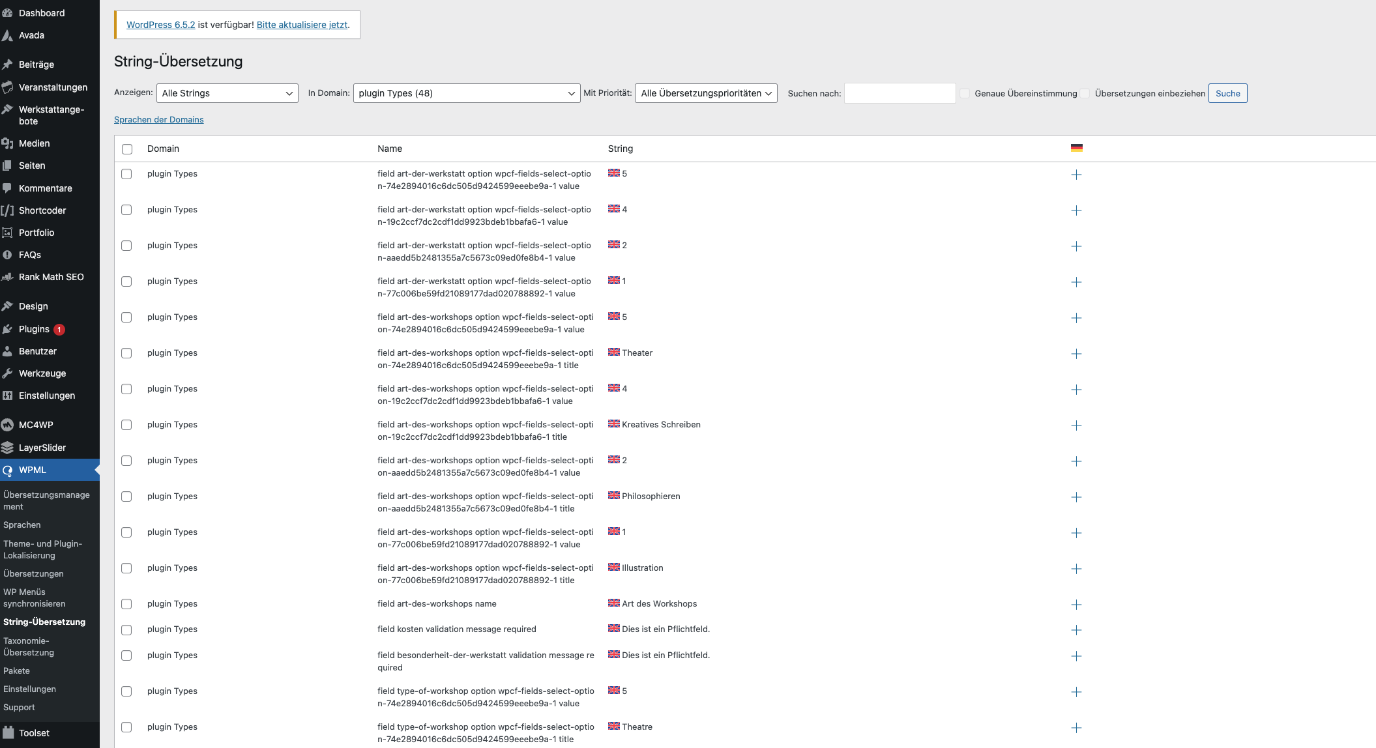
Task: Click the field art-des-workshops name text
Action: pos(437,603)
